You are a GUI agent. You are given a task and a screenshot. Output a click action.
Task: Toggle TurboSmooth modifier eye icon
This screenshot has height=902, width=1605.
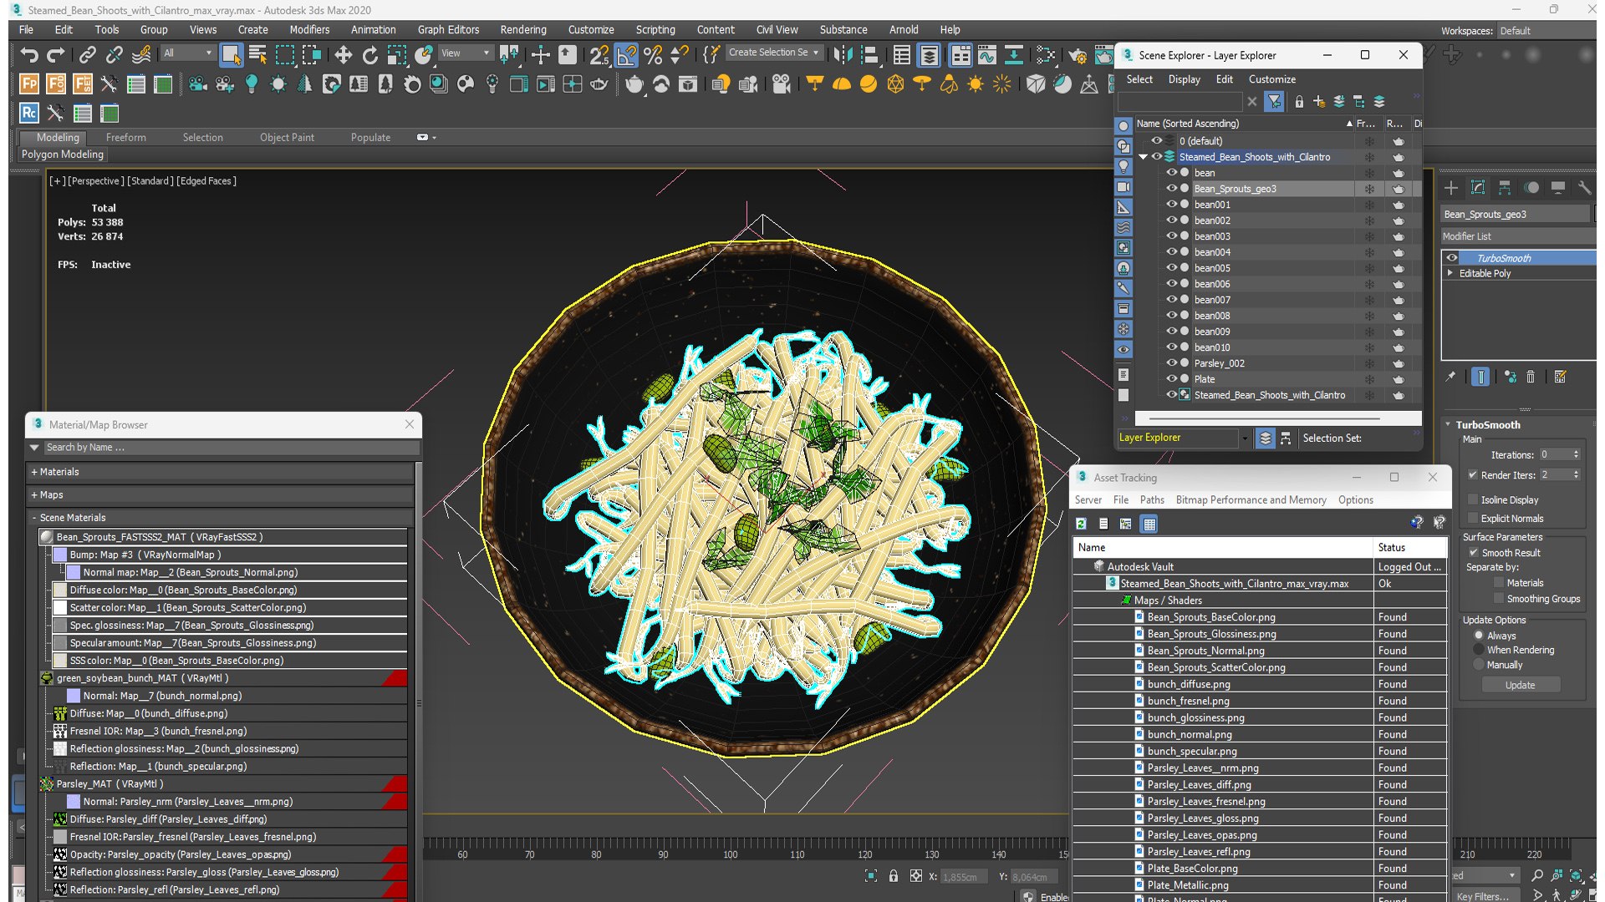pyautogui.click(x=1452, y=258)
